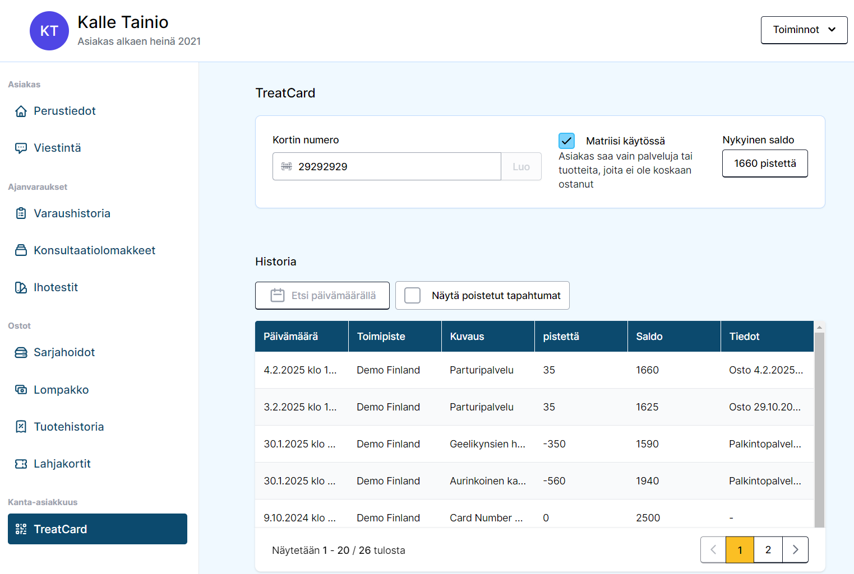Click the 1660 pistettä balance button

(765, 164)
